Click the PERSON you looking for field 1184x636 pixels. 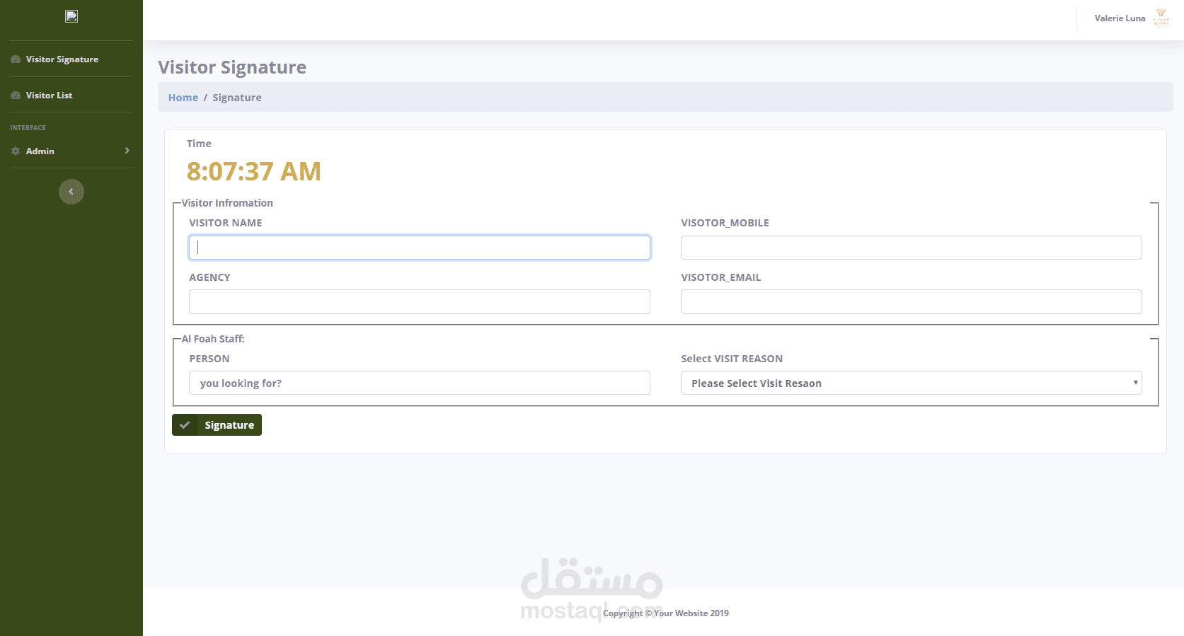(x=420, y=383)
